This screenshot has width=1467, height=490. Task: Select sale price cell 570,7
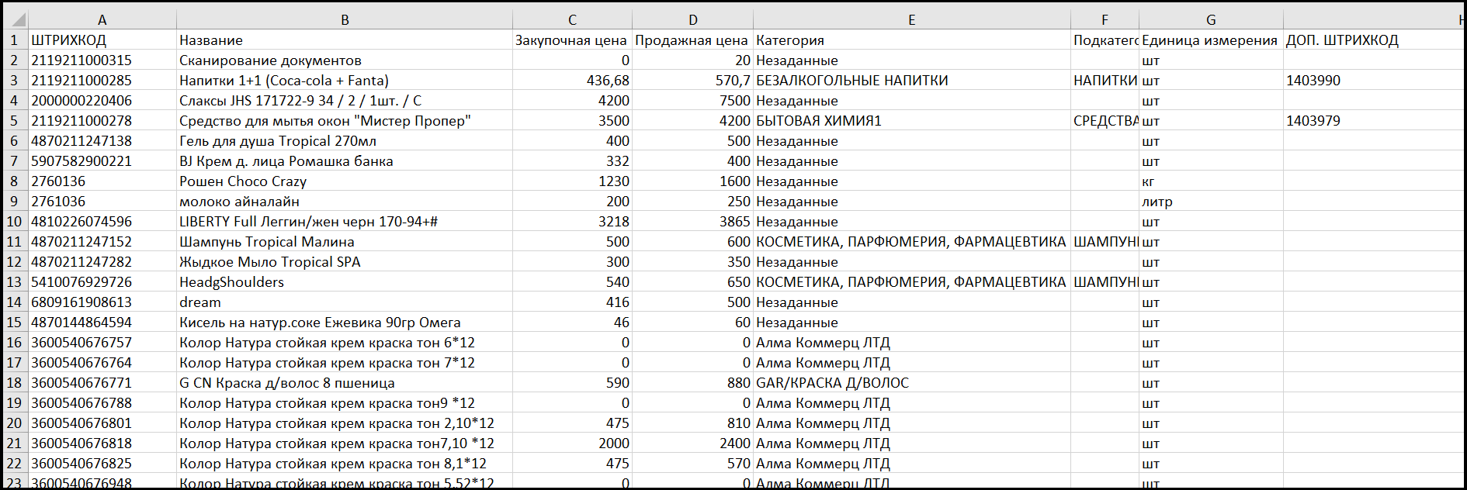click(692, 80)
